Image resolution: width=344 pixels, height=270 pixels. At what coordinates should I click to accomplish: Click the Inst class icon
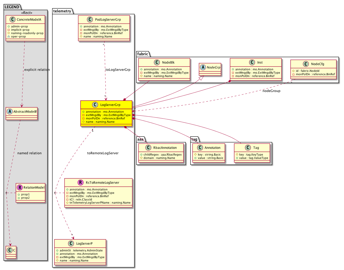[x=252, y=63]
